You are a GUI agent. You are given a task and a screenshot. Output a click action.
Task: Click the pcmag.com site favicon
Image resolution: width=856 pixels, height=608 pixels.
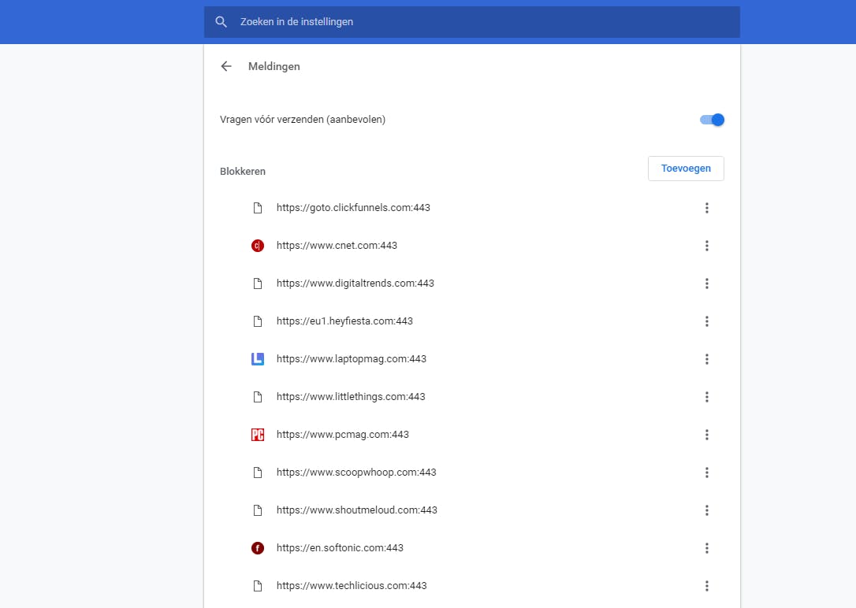click(257, 435)
